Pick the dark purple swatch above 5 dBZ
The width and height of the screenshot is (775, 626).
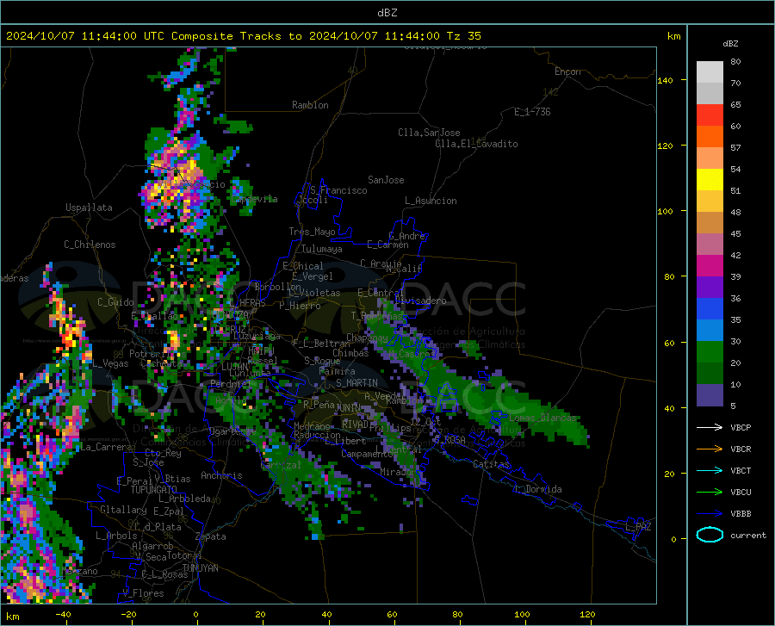pos(710,395)
